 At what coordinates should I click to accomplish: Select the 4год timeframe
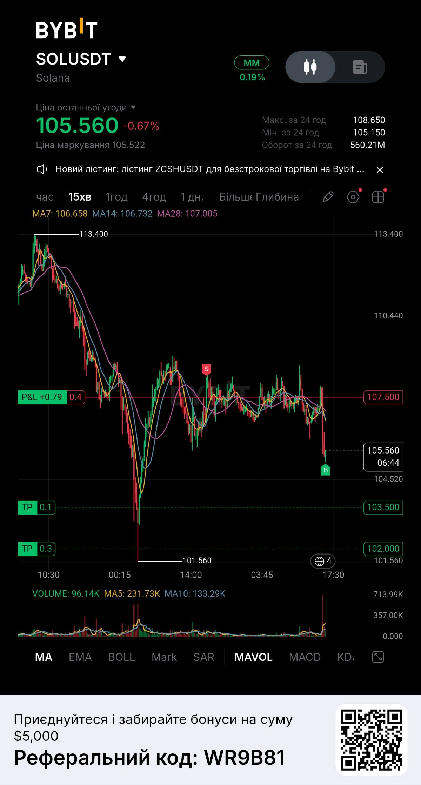[154, 197]
